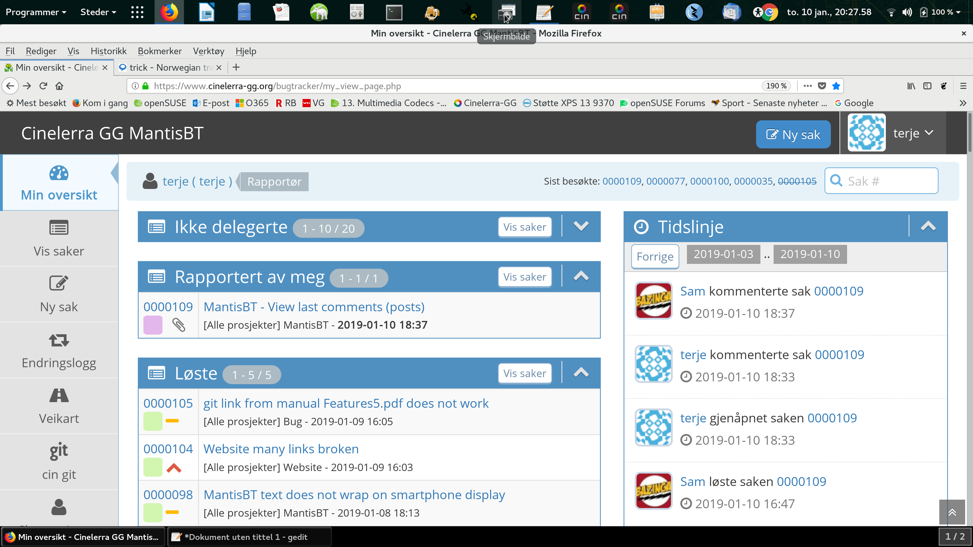Collapse the Rapportert av meg section

[581, 276]
